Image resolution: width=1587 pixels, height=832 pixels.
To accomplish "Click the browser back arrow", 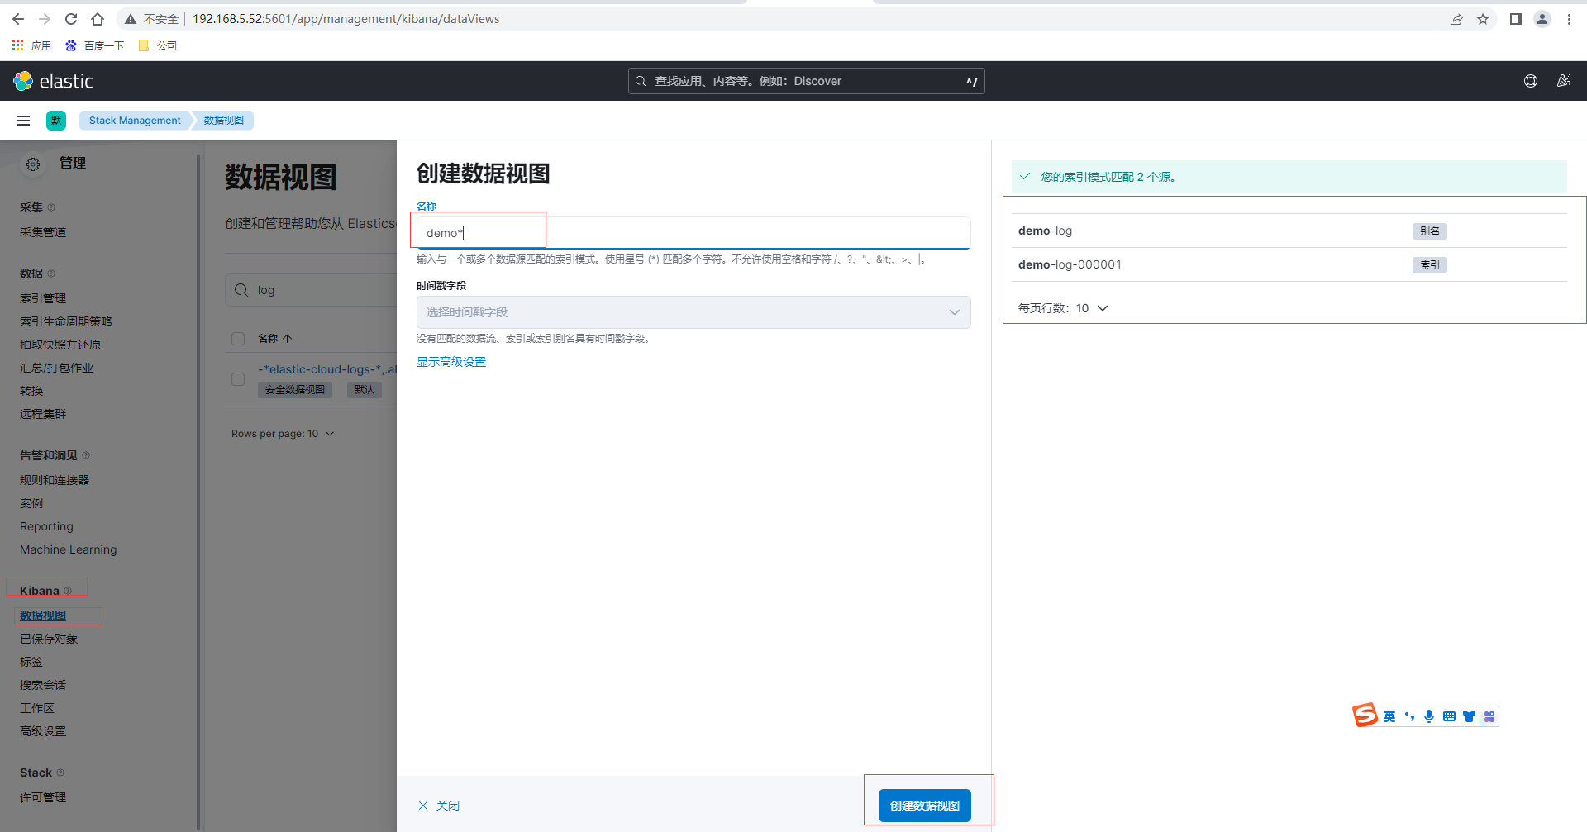I will (x=18, y=19).
